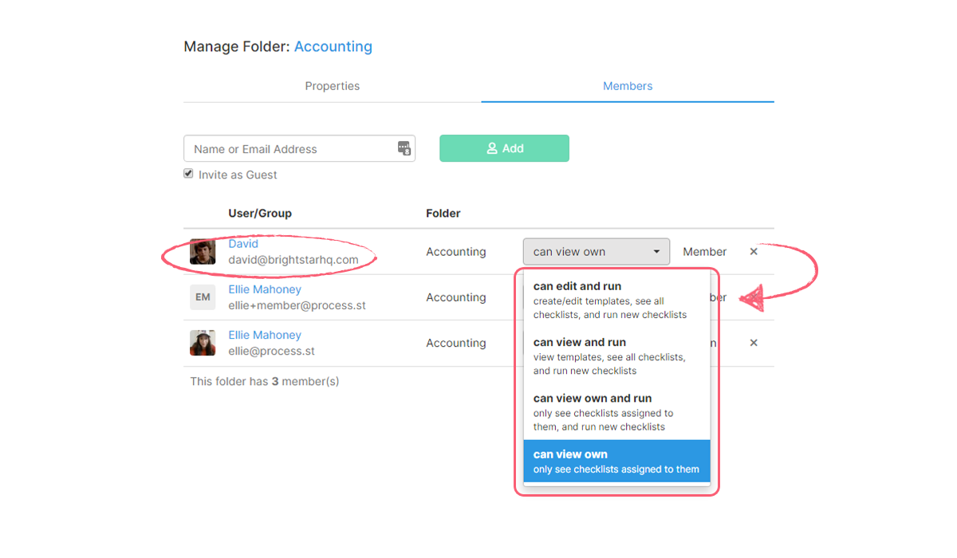The width and height of the screenshot is (957, 558).
Task: Select the "can edit and run" permission
Action: click(x=616, y=300)
